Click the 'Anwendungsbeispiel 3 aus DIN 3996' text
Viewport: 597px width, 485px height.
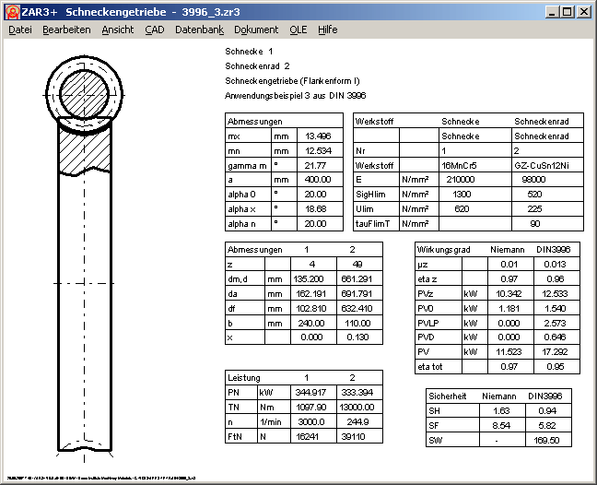[x=295, y=95]
